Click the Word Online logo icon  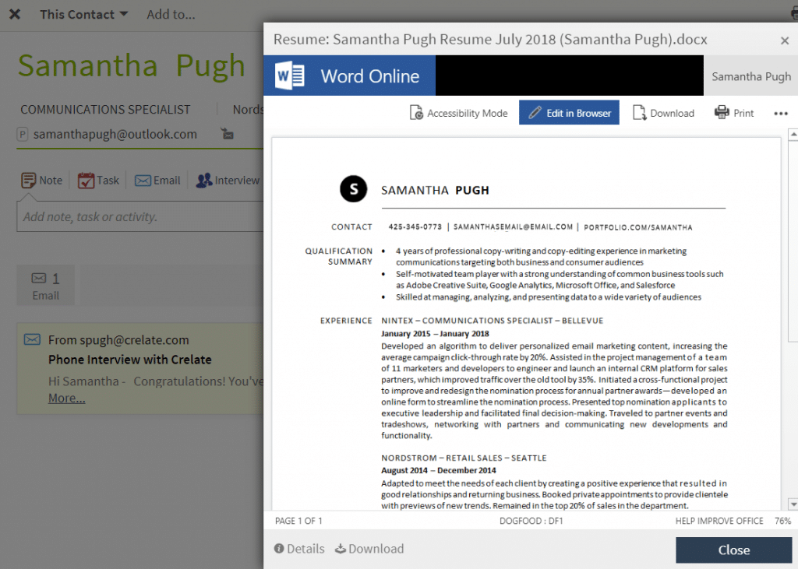point(290,76)
